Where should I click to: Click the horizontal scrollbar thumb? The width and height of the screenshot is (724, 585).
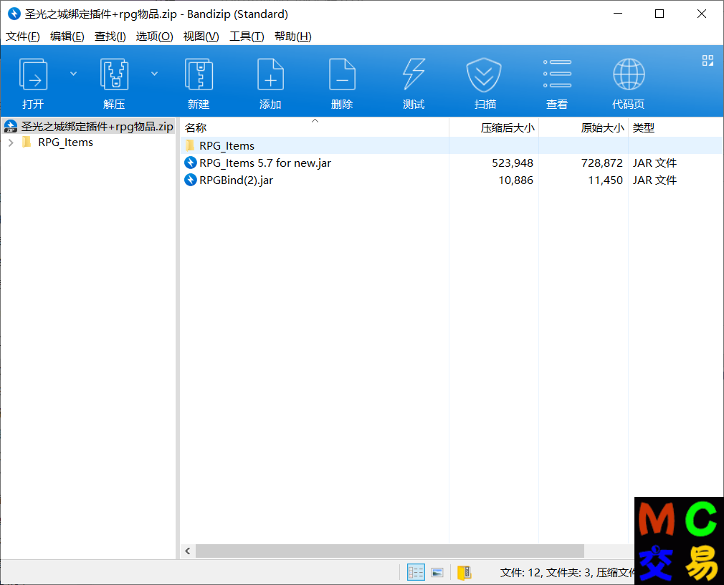(x=390, y=551)
